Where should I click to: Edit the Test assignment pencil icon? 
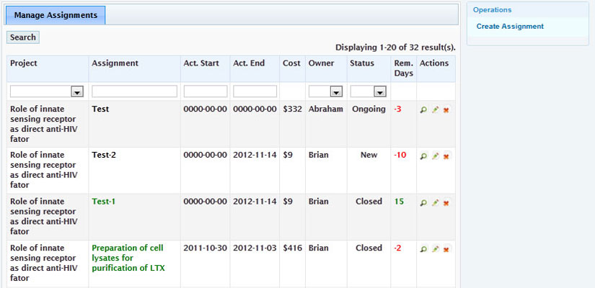point(435,110)
